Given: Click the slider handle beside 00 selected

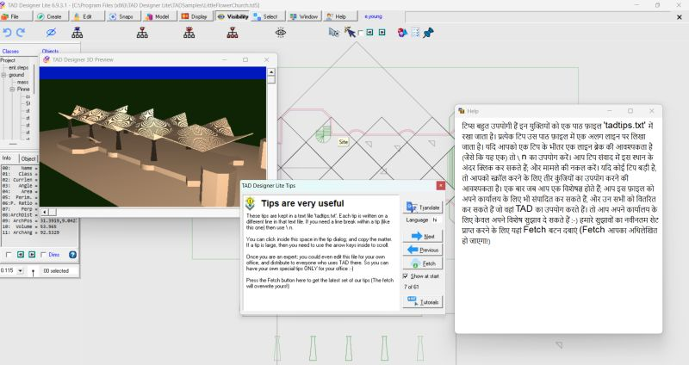Looking at the screenshot, I should pos(33,272).
